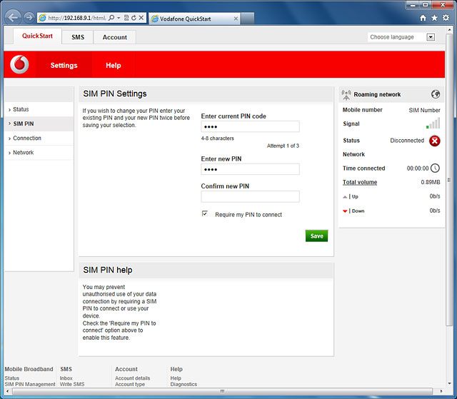
Task: Click the browser address bar URL
Action: pyautogui.click(x=77, y=18)
